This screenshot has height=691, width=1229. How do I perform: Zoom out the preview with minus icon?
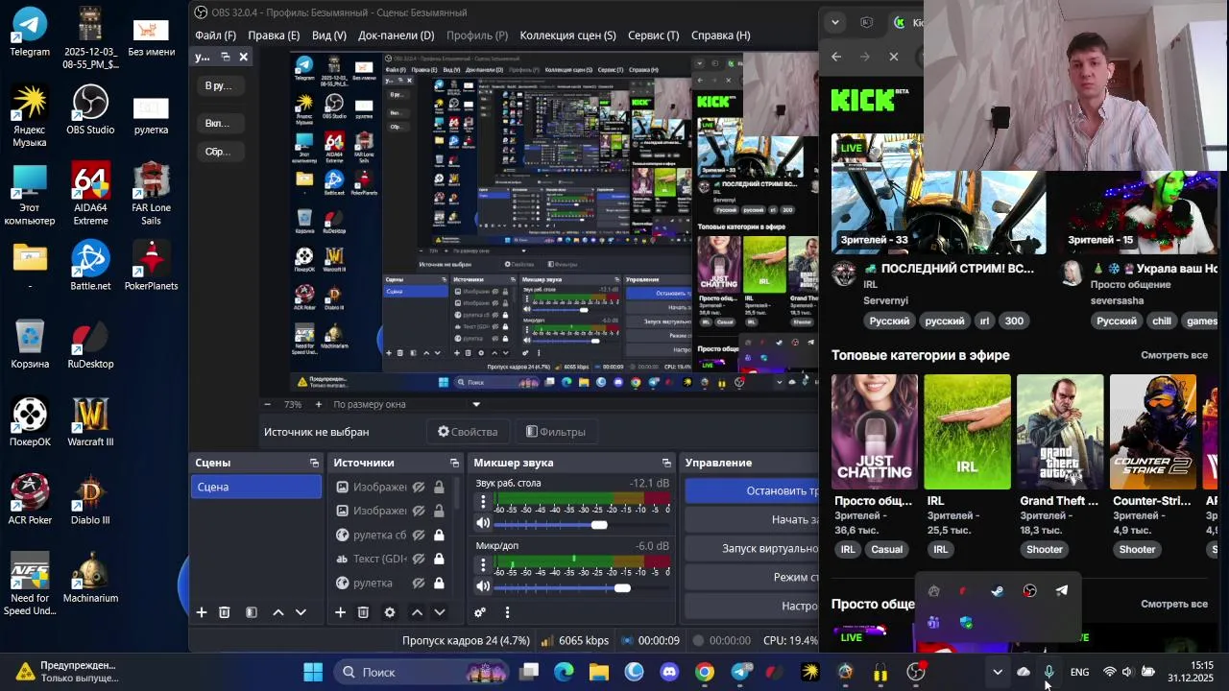coord(267,404)
